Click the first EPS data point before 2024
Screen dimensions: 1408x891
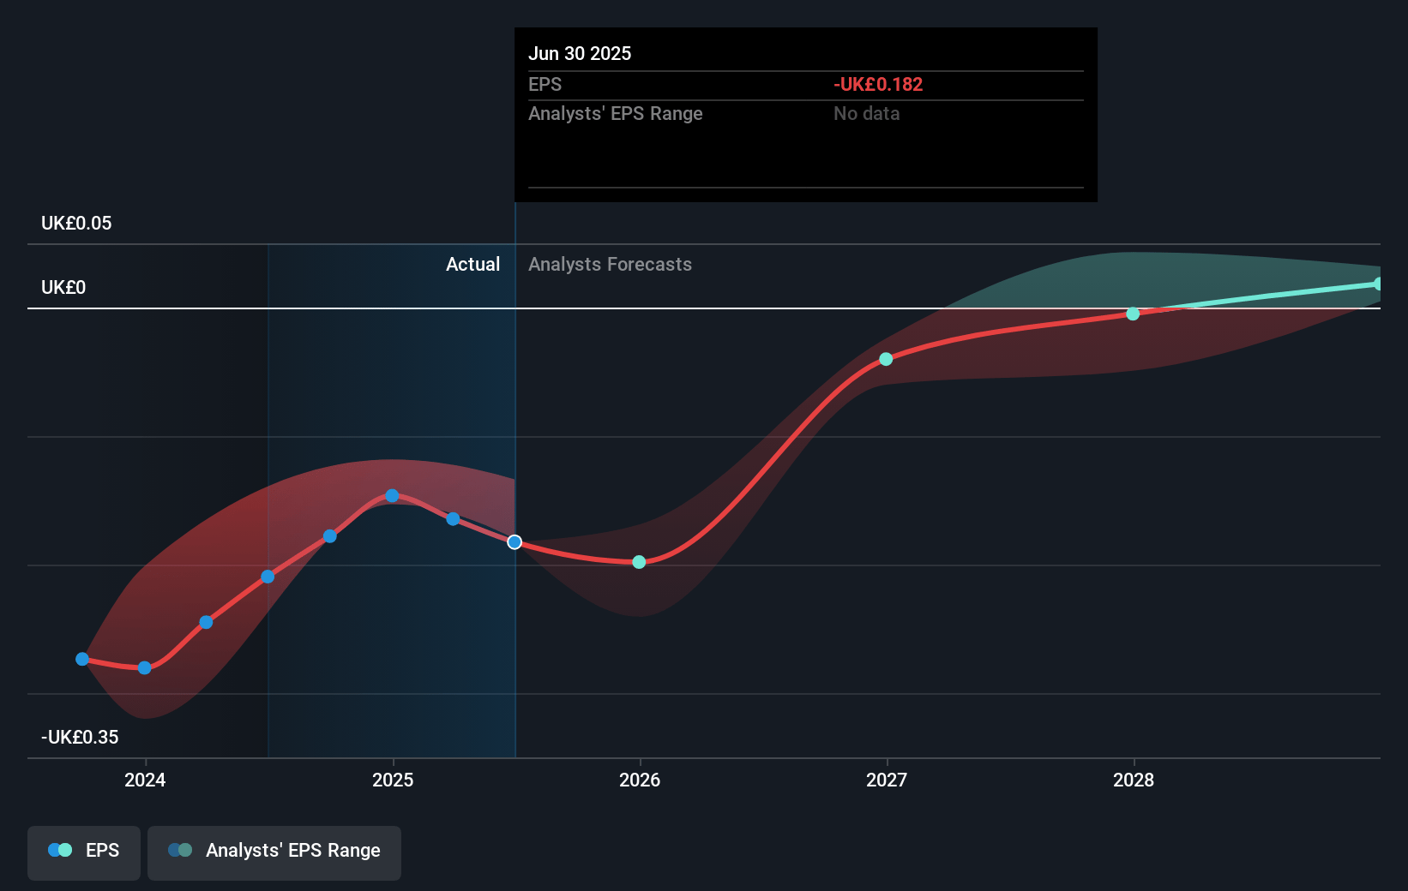pos(82,659)
